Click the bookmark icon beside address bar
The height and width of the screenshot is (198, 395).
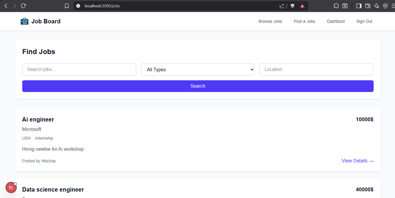click(x=67, y=6)
